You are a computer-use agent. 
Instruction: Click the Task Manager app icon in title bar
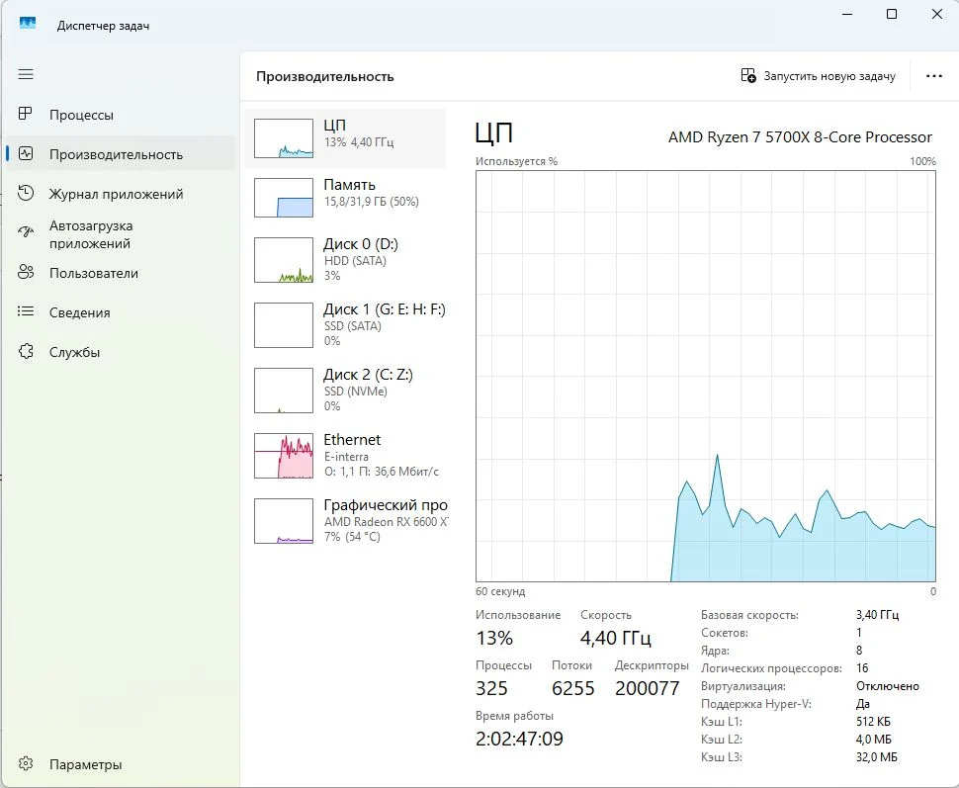tap(28, 25)
